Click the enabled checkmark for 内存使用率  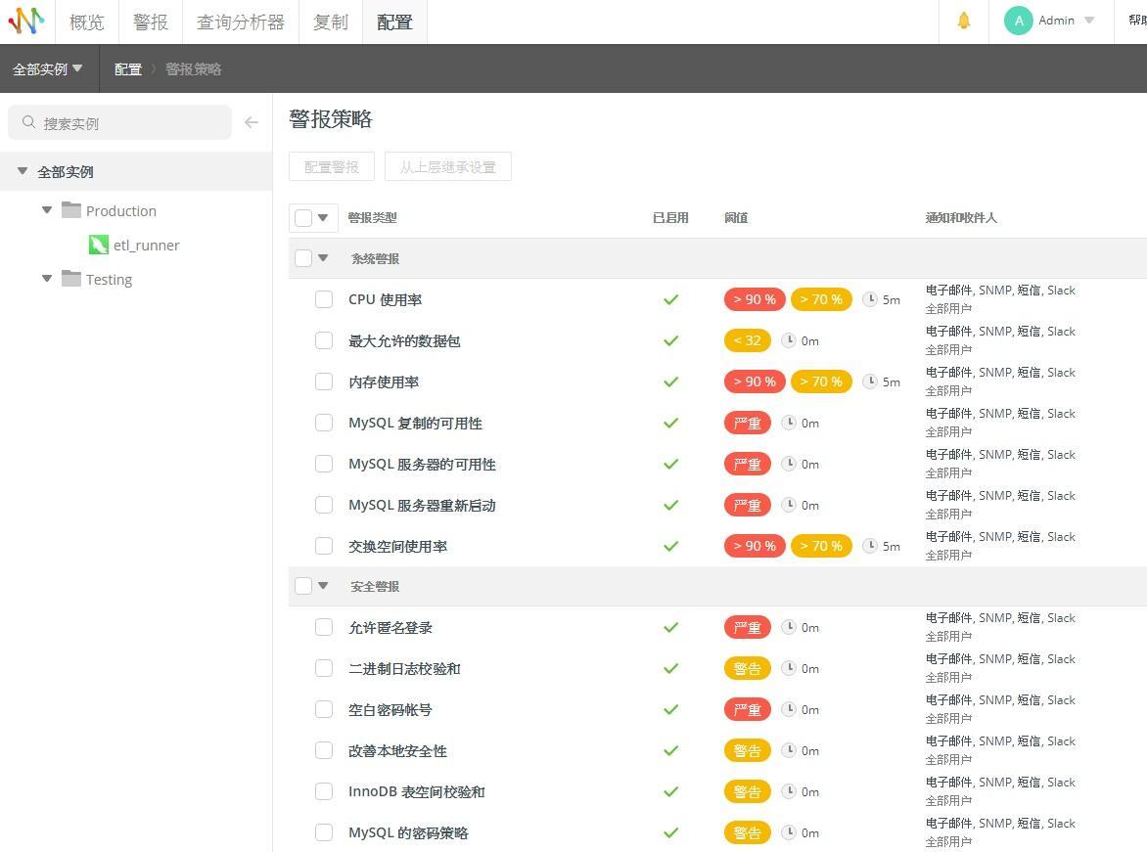click(x=670, y=381)
